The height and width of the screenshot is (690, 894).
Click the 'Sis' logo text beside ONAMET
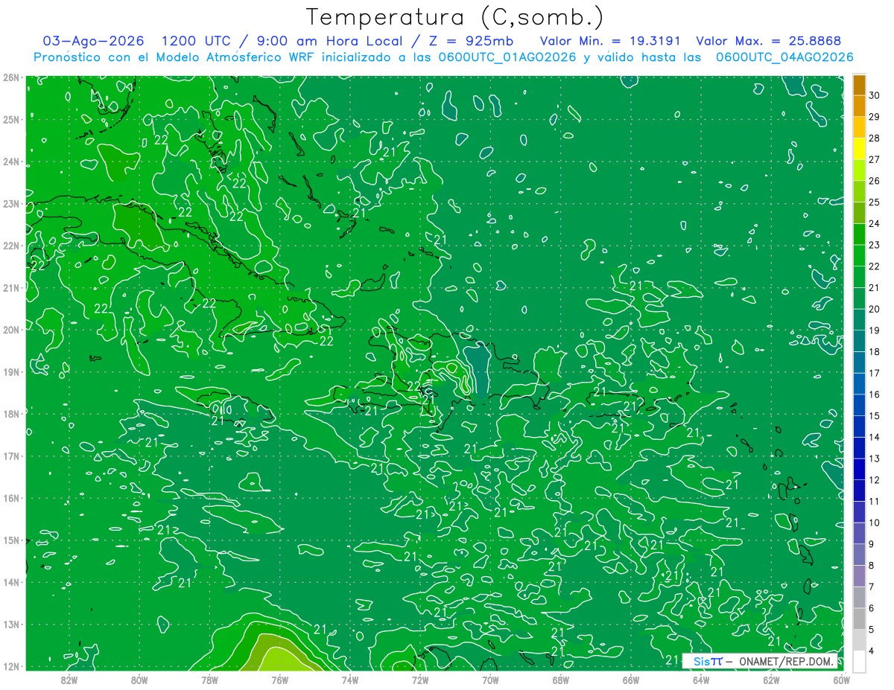(701, 662)
